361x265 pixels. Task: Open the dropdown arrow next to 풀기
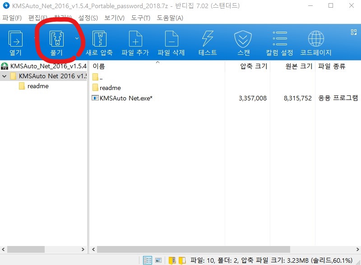point(77,38)
